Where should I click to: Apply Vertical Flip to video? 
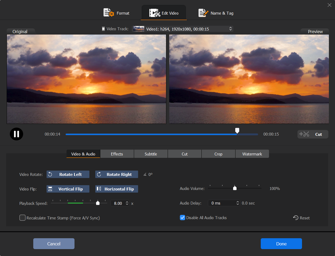[x=68, y=189]
